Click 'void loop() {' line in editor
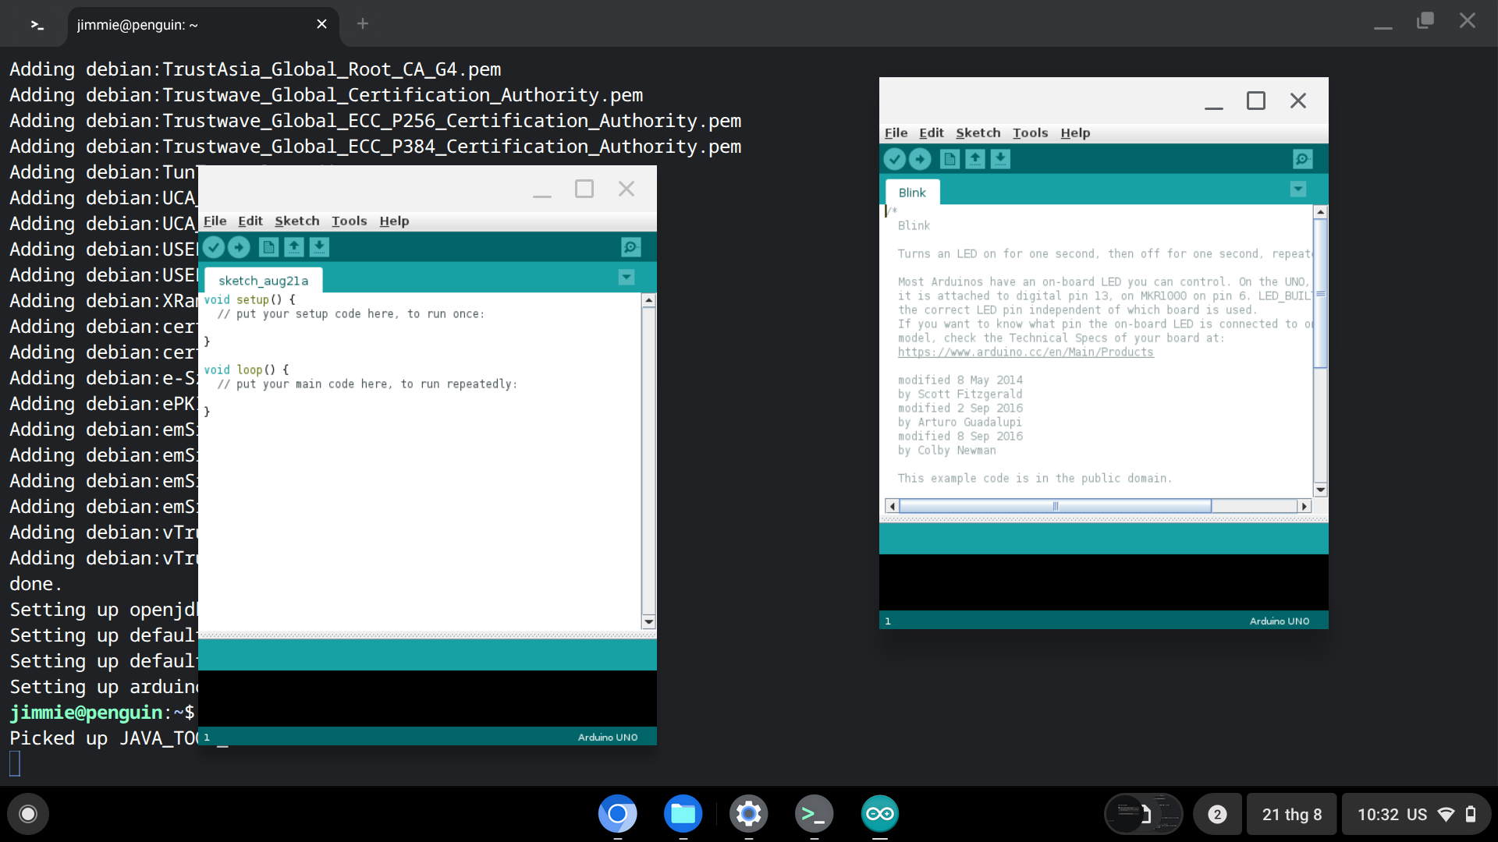 pos(247,370)
